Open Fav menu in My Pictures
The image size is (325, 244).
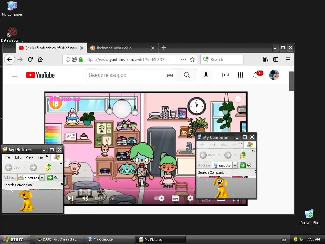40,157
